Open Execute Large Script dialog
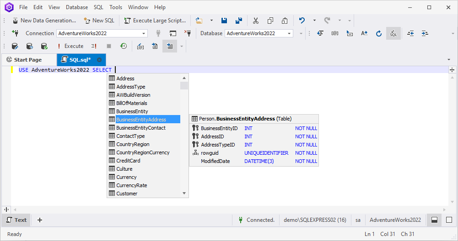Screen dimensions: 458x241 [x=155, y=21]
